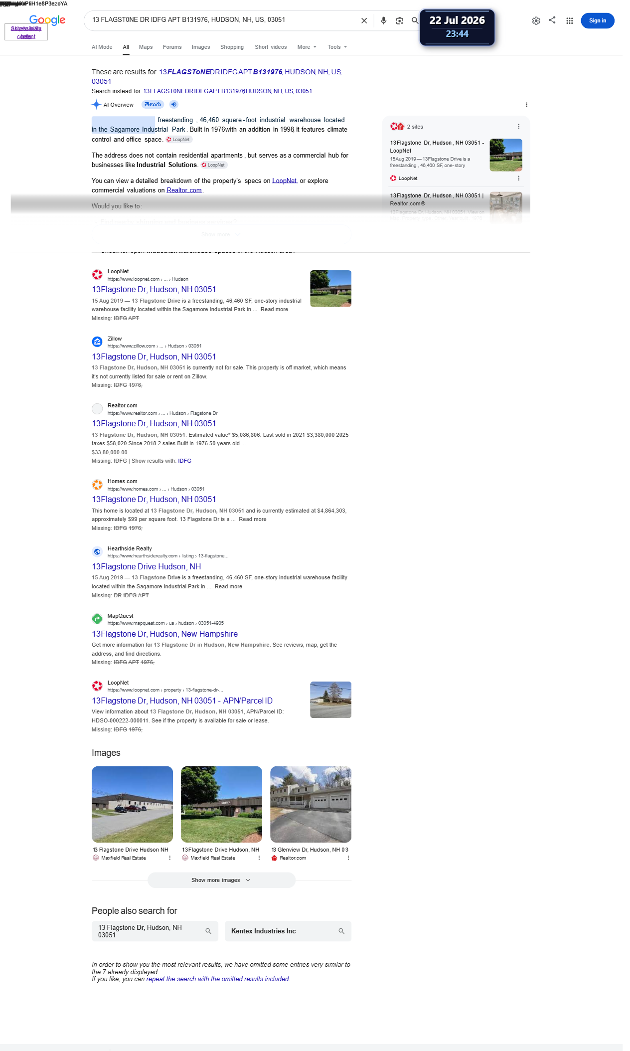The image size is (630, 1051).
Task: Open AI Overview three-dot options menu
Action: 526,105
